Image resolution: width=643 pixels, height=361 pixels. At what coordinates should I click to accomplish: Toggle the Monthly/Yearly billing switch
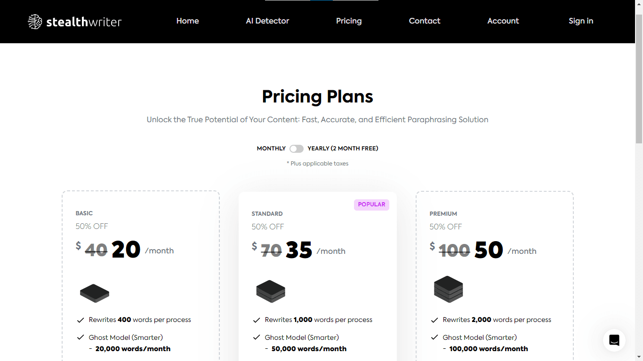tap(297, 149)
